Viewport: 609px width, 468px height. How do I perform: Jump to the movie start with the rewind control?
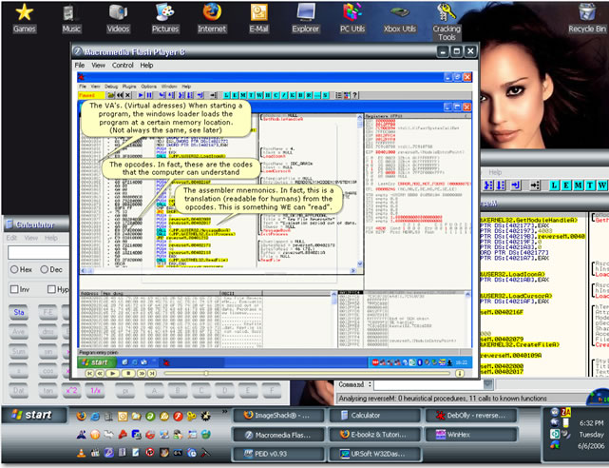tap(89, 373)
